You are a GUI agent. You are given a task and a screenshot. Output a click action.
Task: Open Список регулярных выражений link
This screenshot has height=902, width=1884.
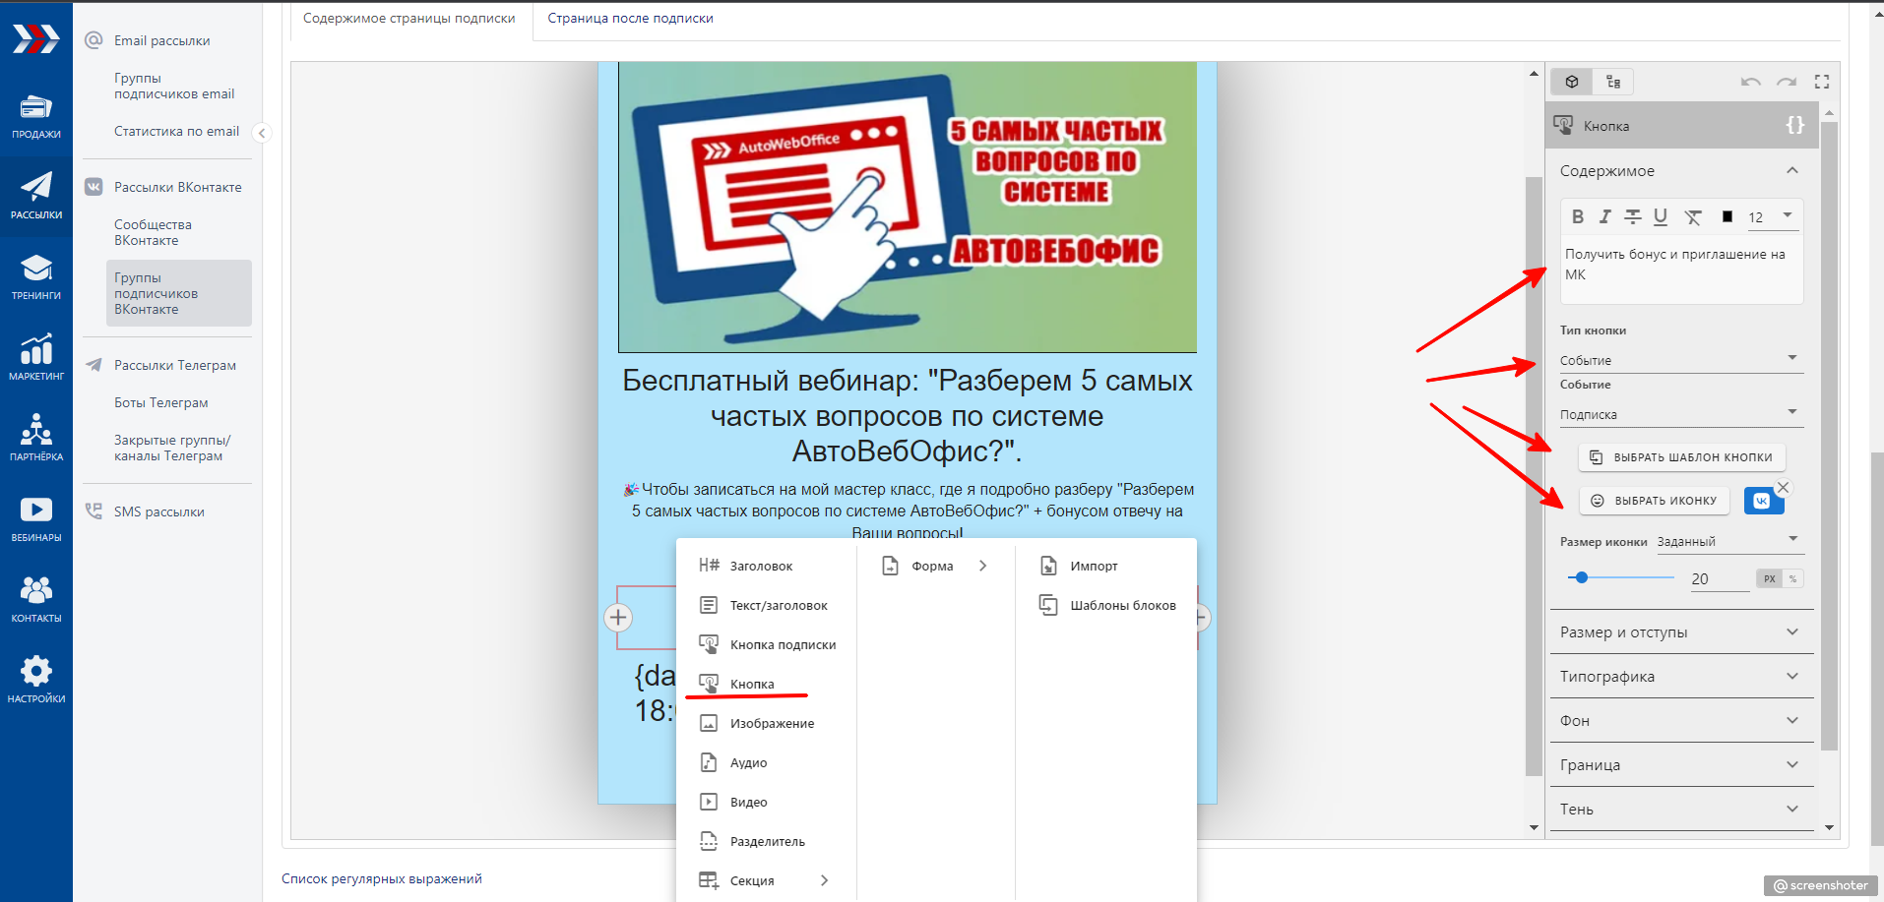pyautogui.click(x=382, y=878)
